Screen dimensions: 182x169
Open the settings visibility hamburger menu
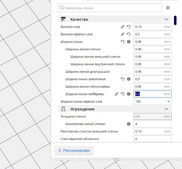pos(168,8)
